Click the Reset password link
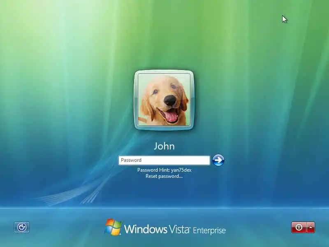The height and width of the screenshot is (247, 329). [x=164, y=176]
